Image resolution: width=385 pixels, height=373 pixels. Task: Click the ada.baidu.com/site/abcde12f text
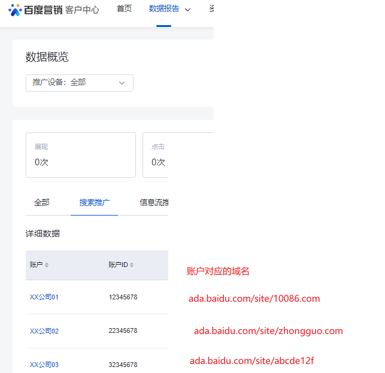click(x=251, y=360)
